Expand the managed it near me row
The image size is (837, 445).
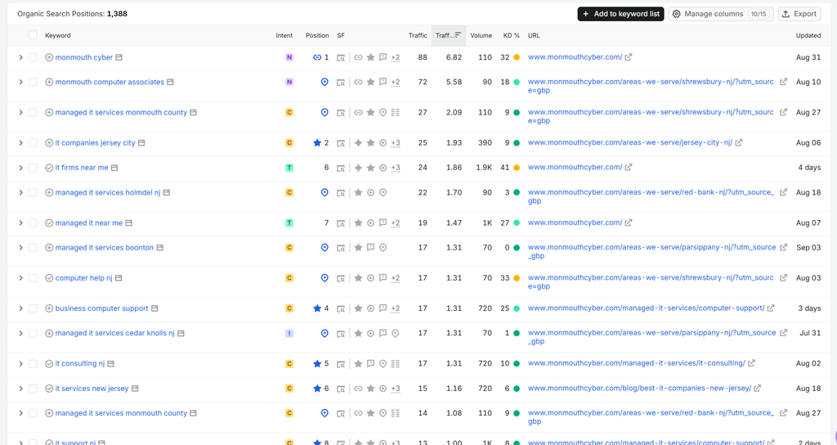(x=20, y=222)
